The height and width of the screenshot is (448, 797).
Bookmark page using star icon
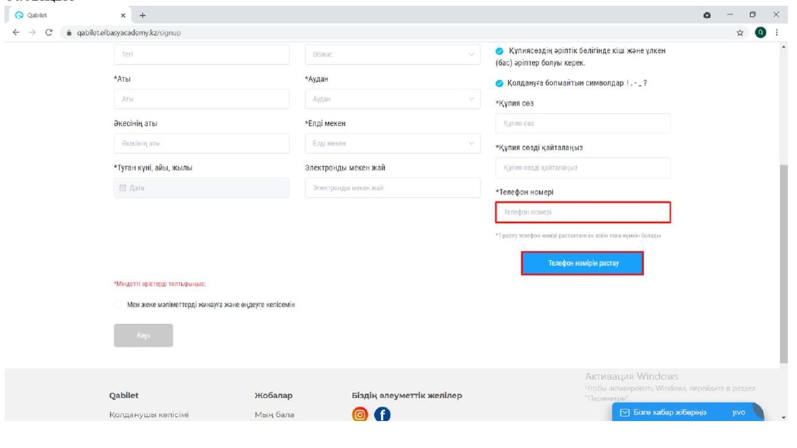[740, 33]
